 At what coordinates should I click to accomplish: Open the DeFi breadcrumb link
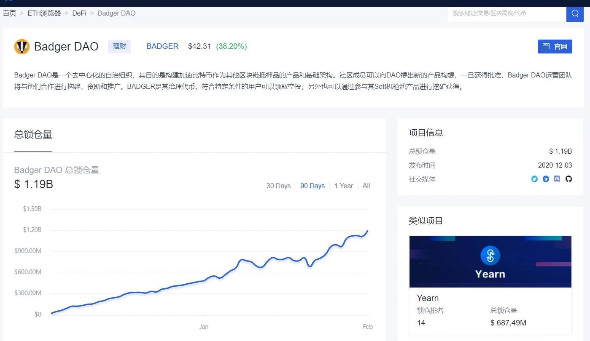79,13
